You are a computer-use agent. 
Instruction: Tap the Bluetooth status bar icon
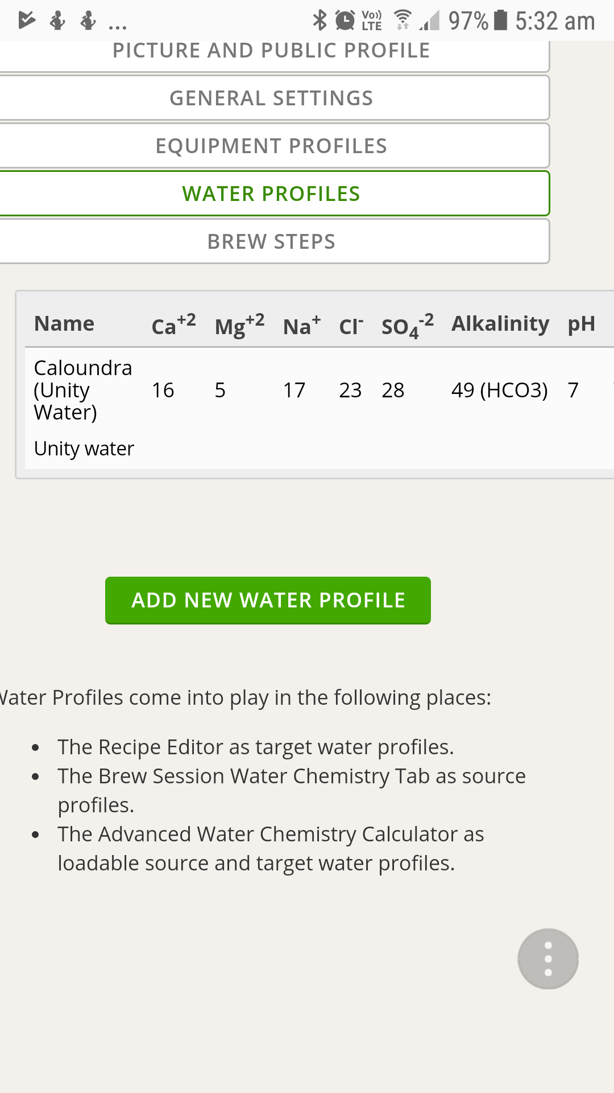coord(320,20)
